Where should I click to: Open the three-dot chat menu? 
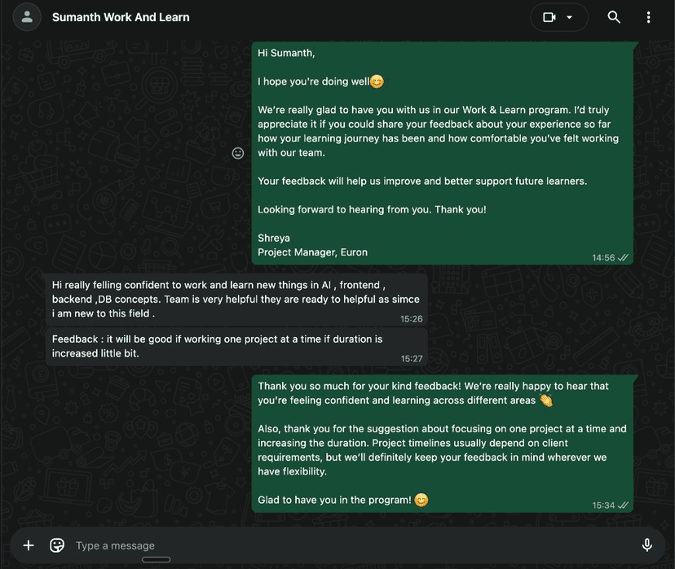coord(648,17)
